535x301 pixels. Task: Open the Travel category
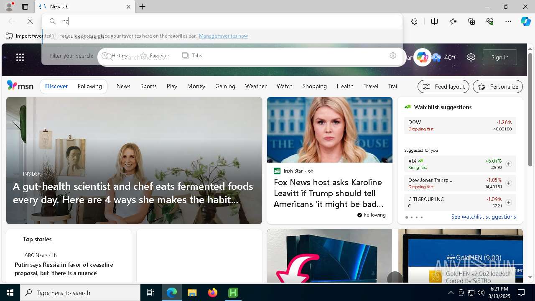coord(371,86)
